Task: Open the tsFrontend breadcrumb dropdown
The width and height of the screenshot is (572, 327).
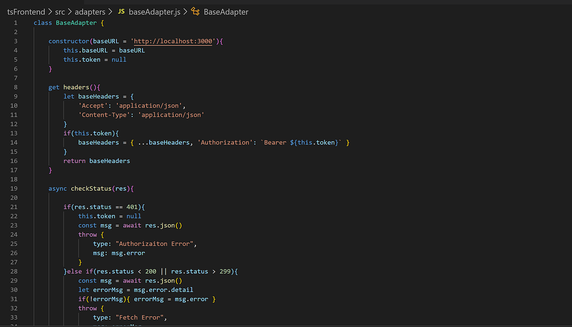Action: click(x=26, y=12)
